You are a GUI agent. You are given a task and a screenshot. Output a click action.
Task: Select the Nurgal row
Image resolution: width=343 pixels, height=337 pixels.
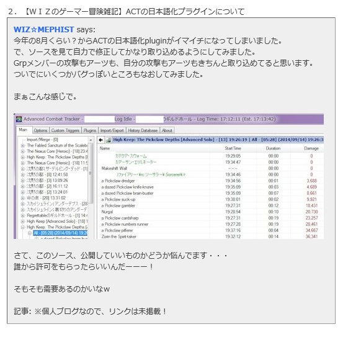coord(211,212)
